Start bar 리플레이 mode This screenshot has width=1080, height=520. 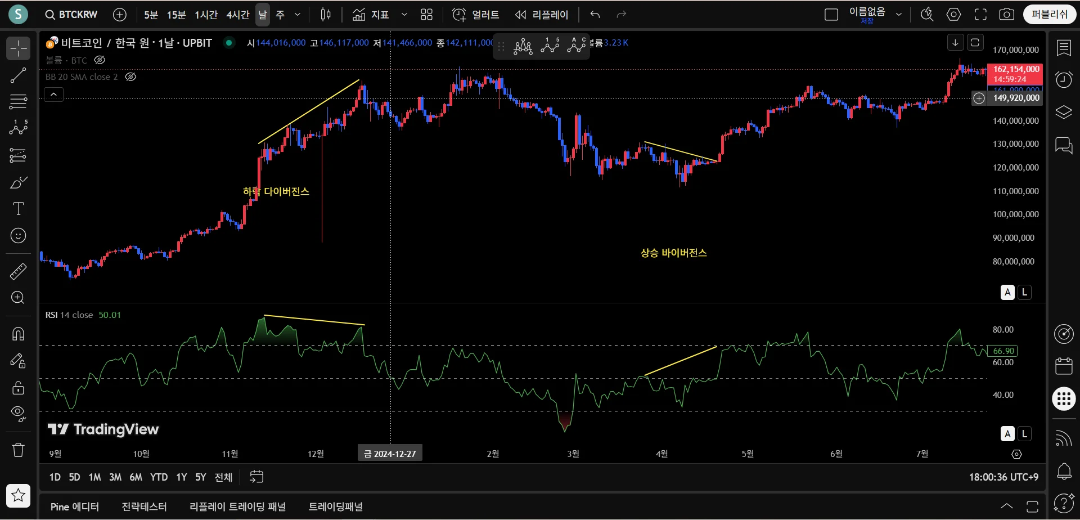pyautogui.click(x=542, y=15)
